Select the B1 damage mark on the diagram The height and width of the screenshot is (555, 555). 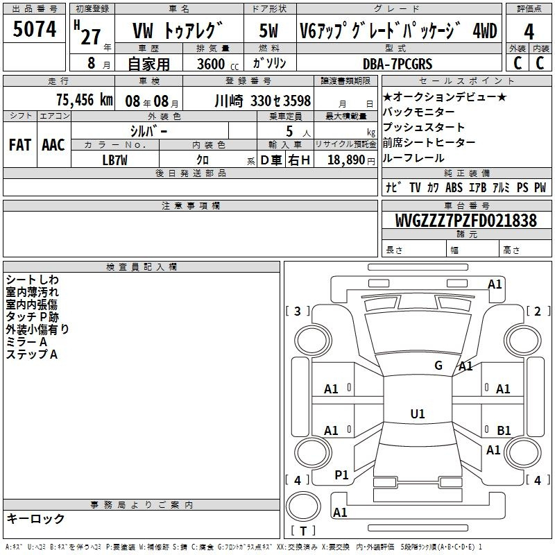tap(504, 430)
